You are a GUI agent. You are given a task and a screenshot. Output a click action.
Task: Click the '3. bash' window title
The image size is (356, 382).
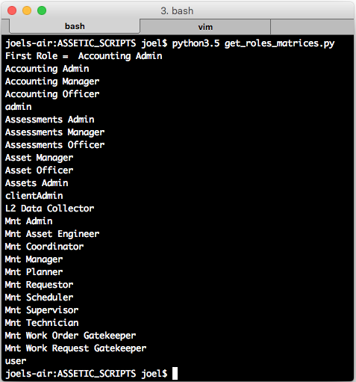click(x=177, y=10)
